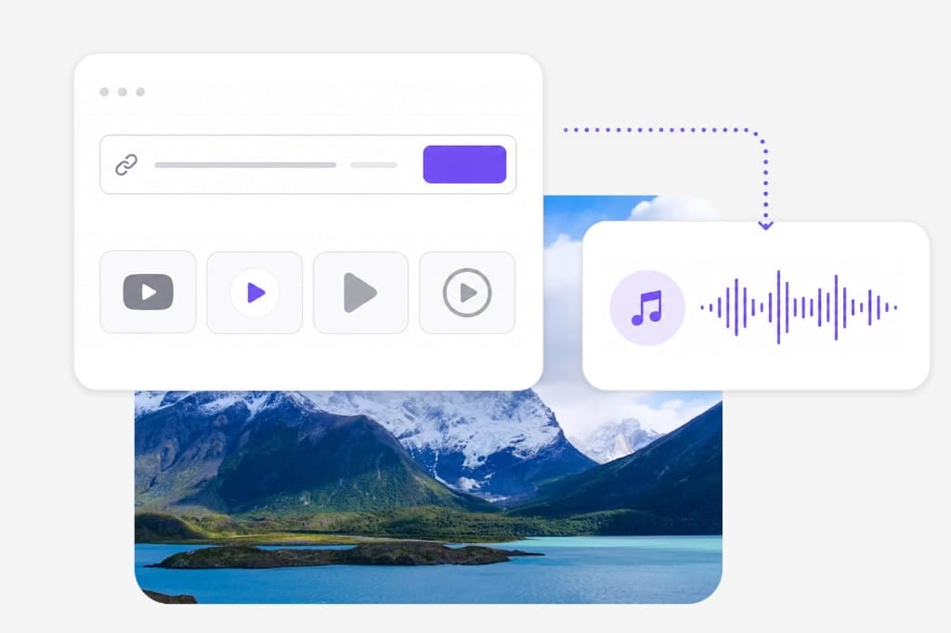This screenshot has height=633, width=951.
Task: Select the YouTube-style rounded rectangle play icon
Action: [x=148, y=292]
